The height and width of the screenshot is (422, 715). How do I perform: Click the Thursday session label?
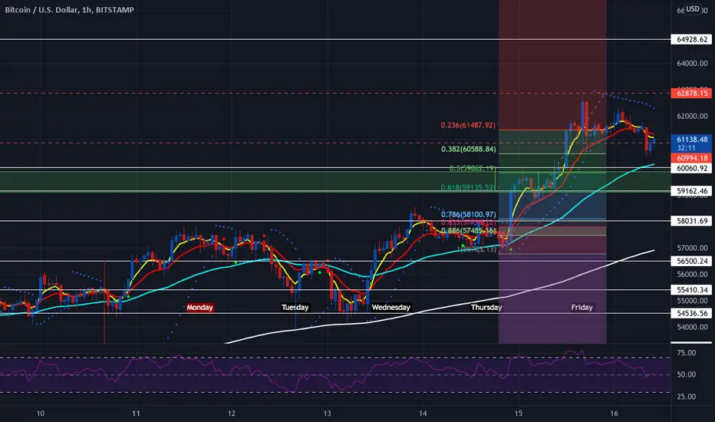coord(486,308)
